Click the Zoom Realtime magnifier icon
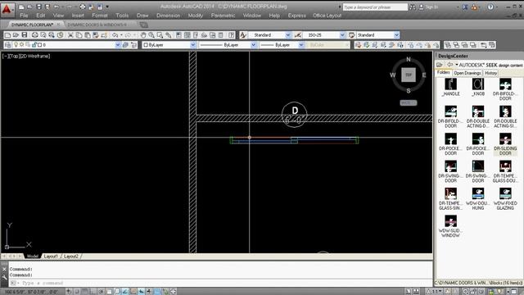 tap(151, 34)
